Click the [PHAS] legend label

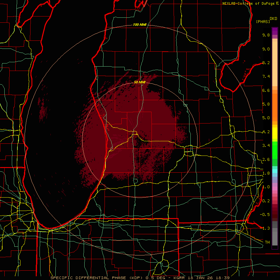(x=263, y=21)
